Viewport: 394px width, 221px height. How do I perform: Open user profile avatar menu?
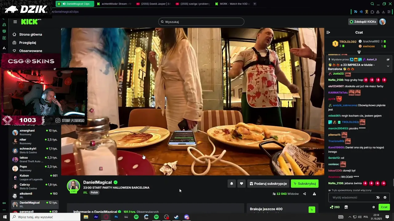(x=382, y=21)
